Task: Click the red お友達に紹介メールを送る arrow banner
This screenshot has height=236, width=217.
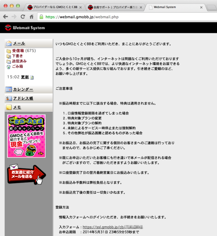Action: [x=26, y=175]
